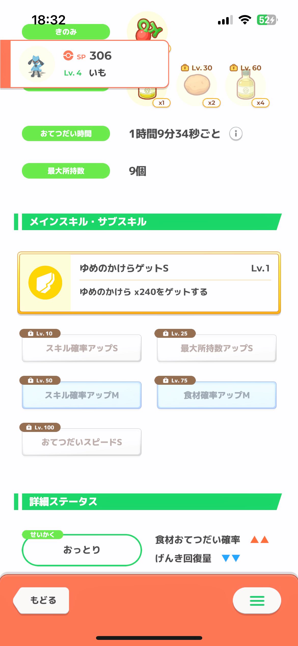298x646 pixels.
Task: Select locked subskill 最大所持数アップS
Action: coord(216,348)
